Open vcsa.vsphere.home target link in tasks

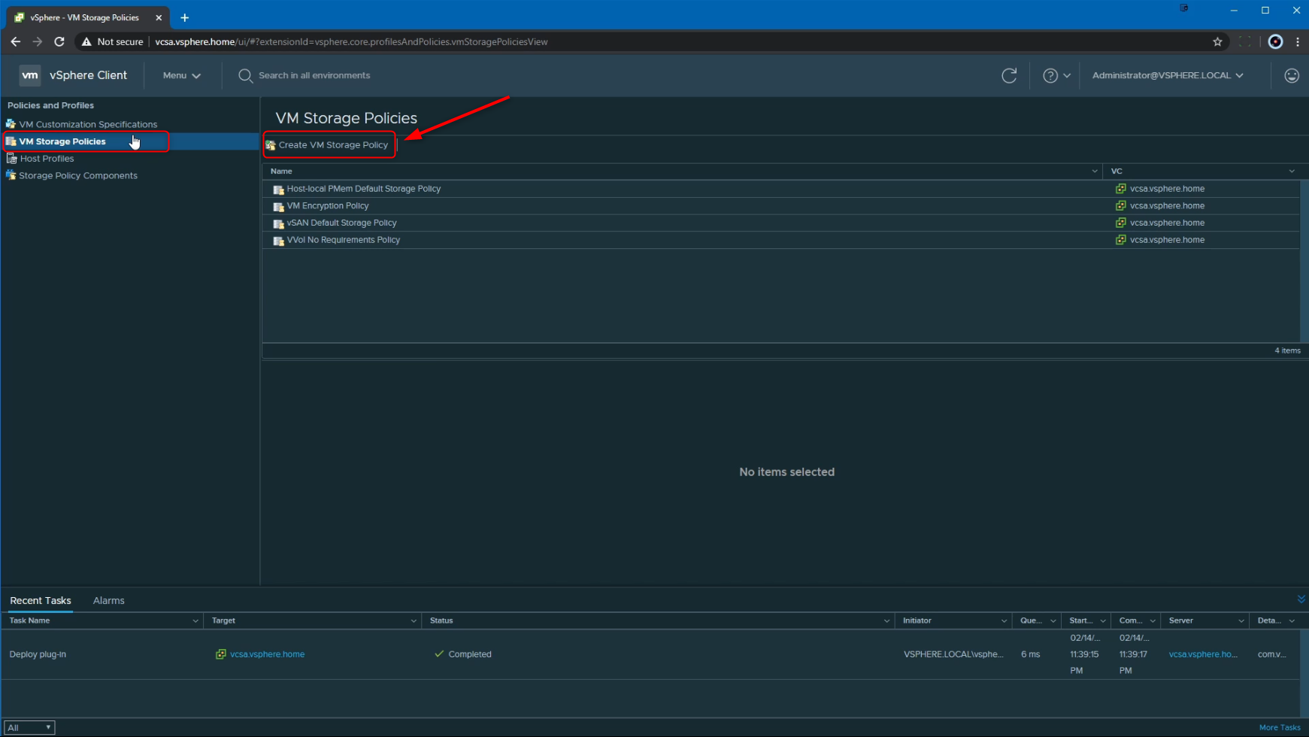click(267, 654)
